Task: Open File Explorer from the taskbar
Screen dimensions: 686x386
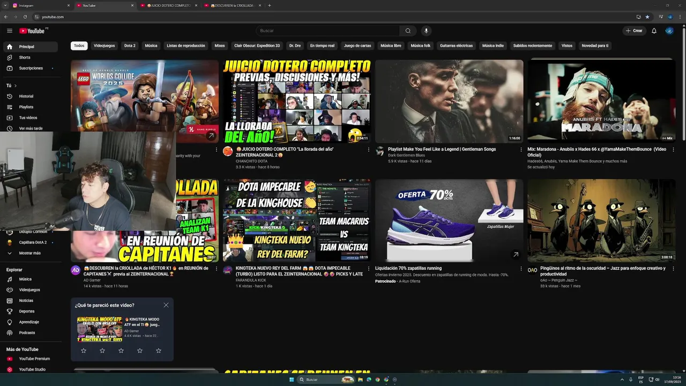Action: point(360,380)
